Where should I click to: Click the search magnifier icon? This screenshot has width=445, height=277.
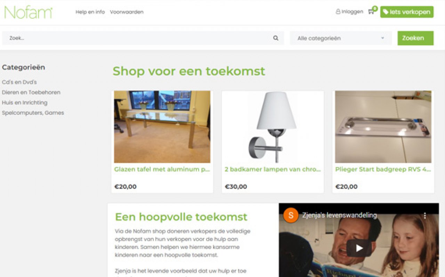click(x=276, y=38)
